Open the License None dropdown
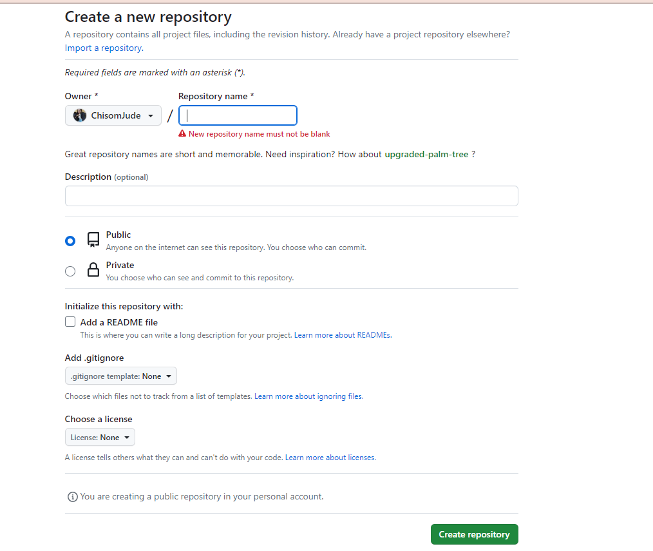Screen dimensions: 653x551 [100, 438]
